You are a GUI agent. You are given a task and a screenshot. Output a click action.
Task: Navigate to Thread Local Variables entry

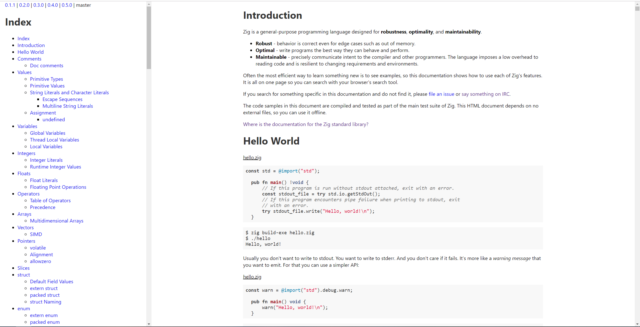coord(54,140)
